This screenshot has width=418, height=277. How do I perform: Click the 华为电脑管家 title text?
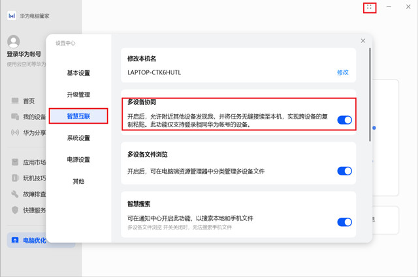(x=35, y=16)
